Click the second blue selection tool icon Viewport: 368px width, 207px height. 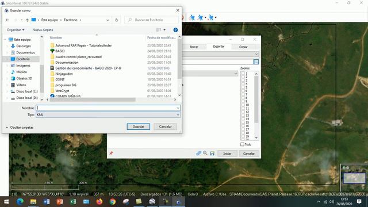[200, 18]
